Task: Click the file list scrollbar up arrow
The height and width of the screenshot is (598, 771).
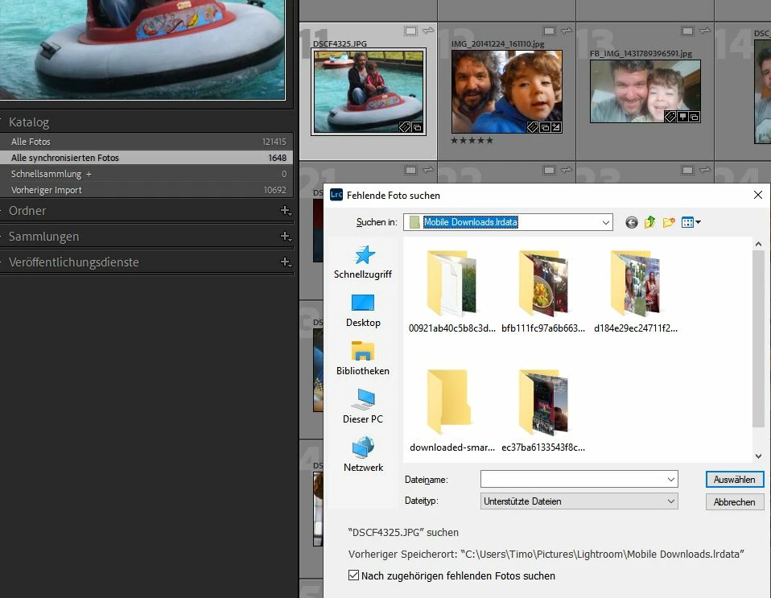Action: [758, 244]
